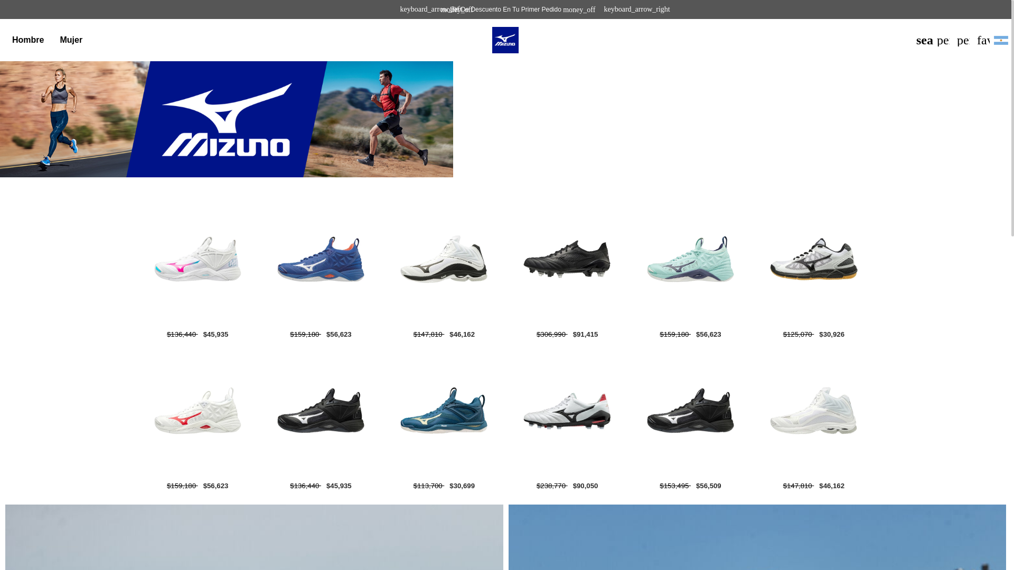
Task: View black shoe priced $56,509
Action: (690, 411)
